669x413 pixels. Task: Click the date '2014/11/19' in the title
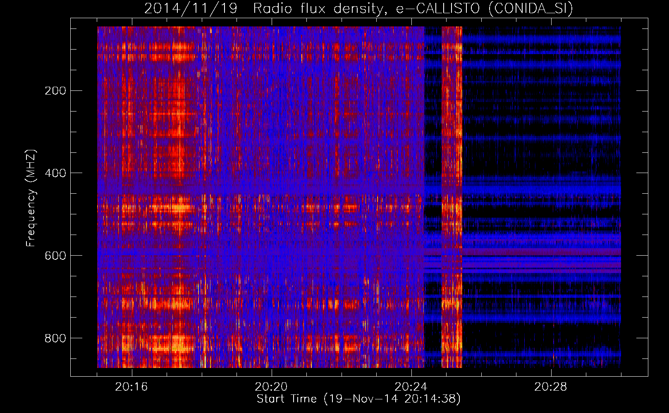tap(191, 8)
